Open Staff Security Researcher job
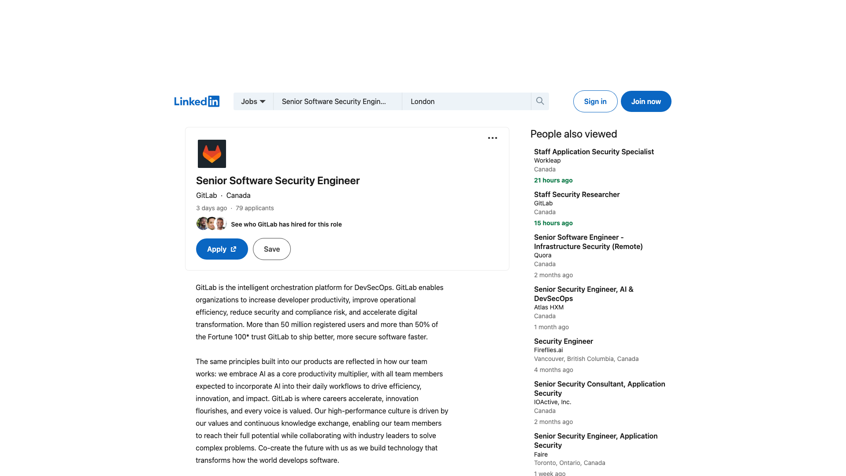 [x=577, y=194]
